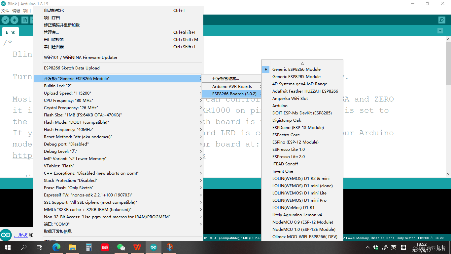Image resolution: width=451 pixels, height=254 pixels.
Task: Expand the Erase Flash "Only Sketch" submenu
Action: click(118, 188)
